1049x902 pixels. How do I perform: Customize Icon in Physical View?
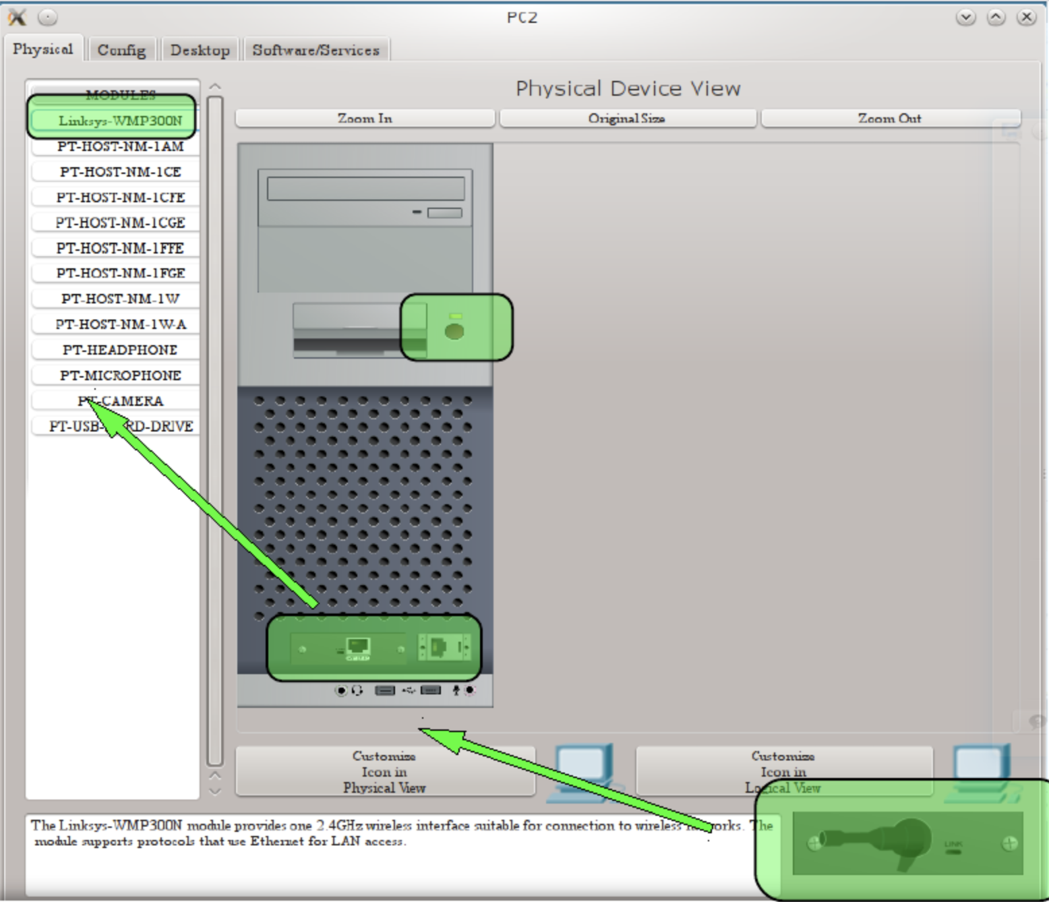coord(385,772)
